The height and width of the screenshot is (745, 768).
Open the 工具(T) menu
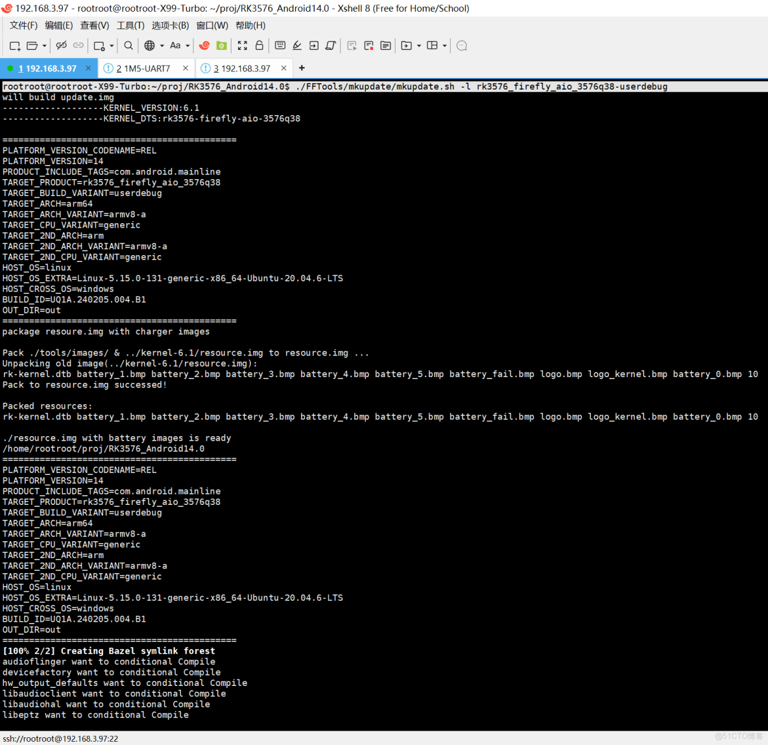[130, 25]
